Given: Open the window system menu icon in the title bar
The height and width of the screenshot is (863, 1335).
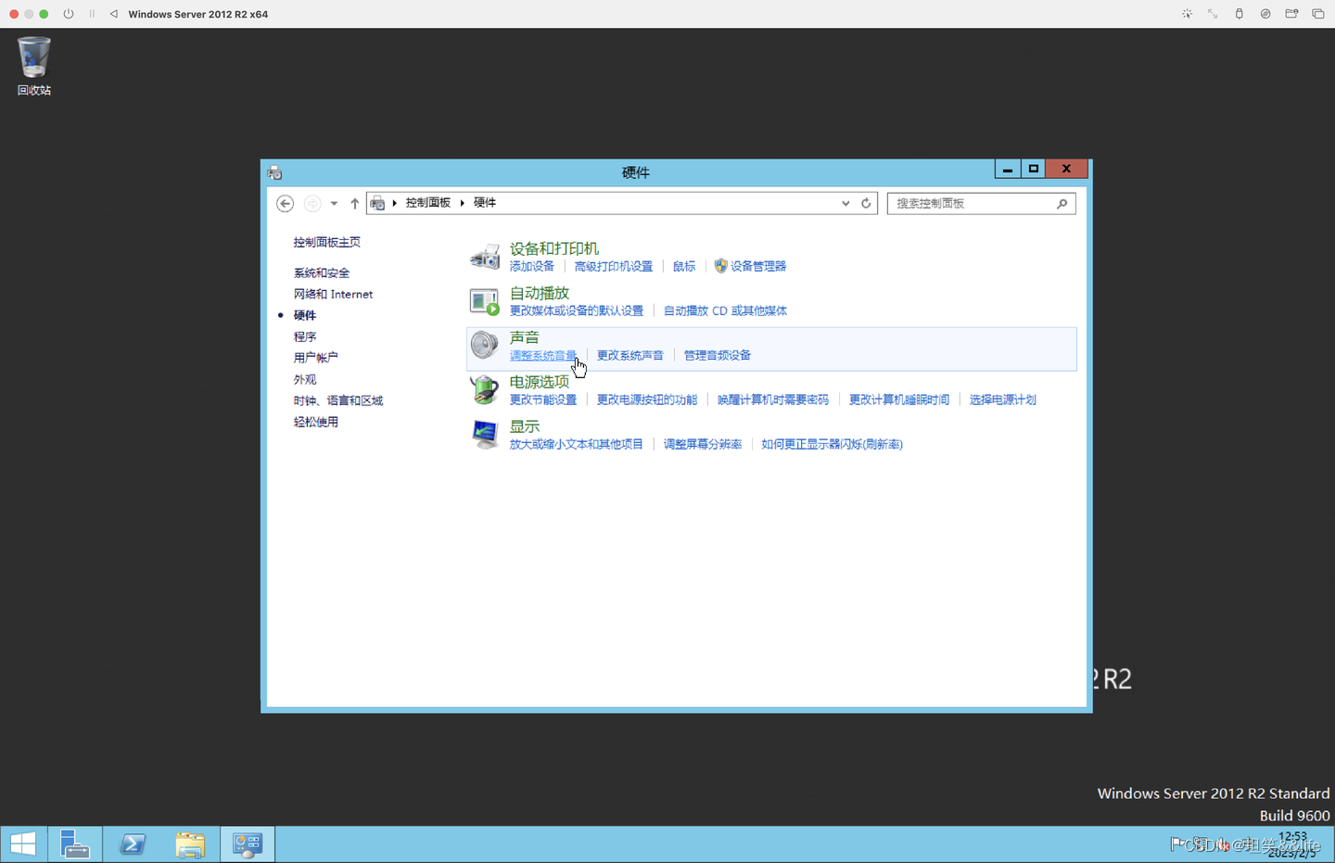Looking at the screenshot, I should click(274, 172).
